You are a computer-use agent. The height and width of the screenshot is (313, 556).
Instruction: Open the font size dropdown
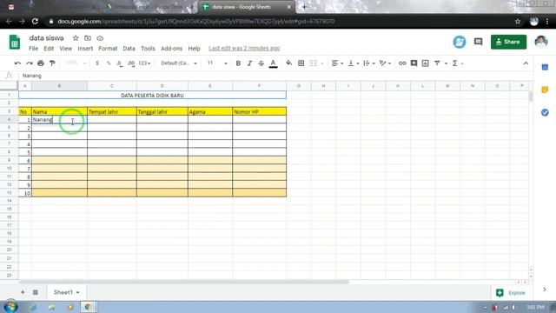217,63
